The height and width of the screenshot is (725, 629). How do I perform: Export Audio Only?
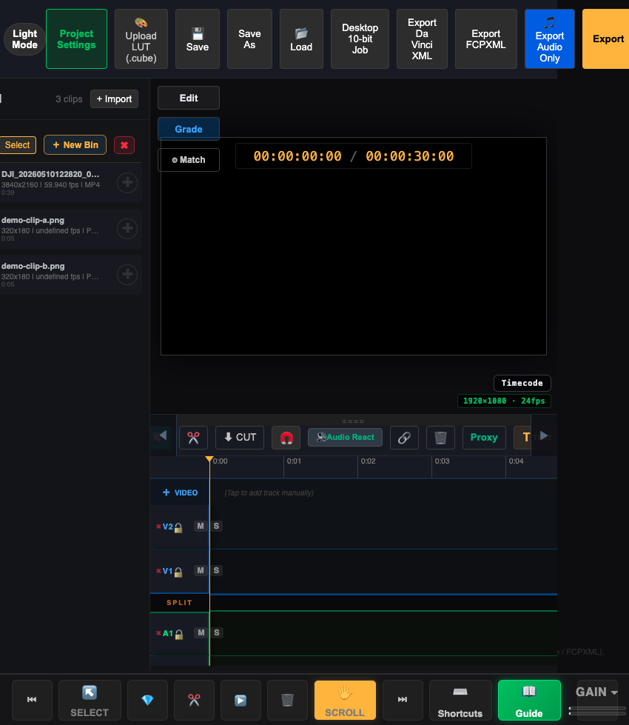point(550,39)
